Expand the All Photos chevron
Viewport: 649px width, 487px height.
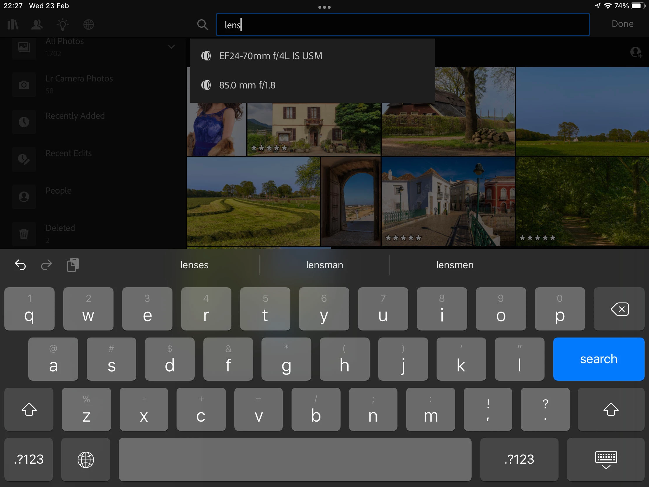(171, 47)
